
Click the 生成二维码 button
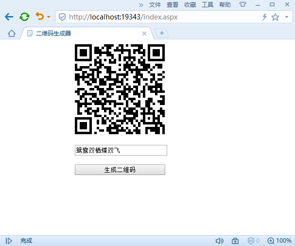pyautogui.click(x=120, y=170)
